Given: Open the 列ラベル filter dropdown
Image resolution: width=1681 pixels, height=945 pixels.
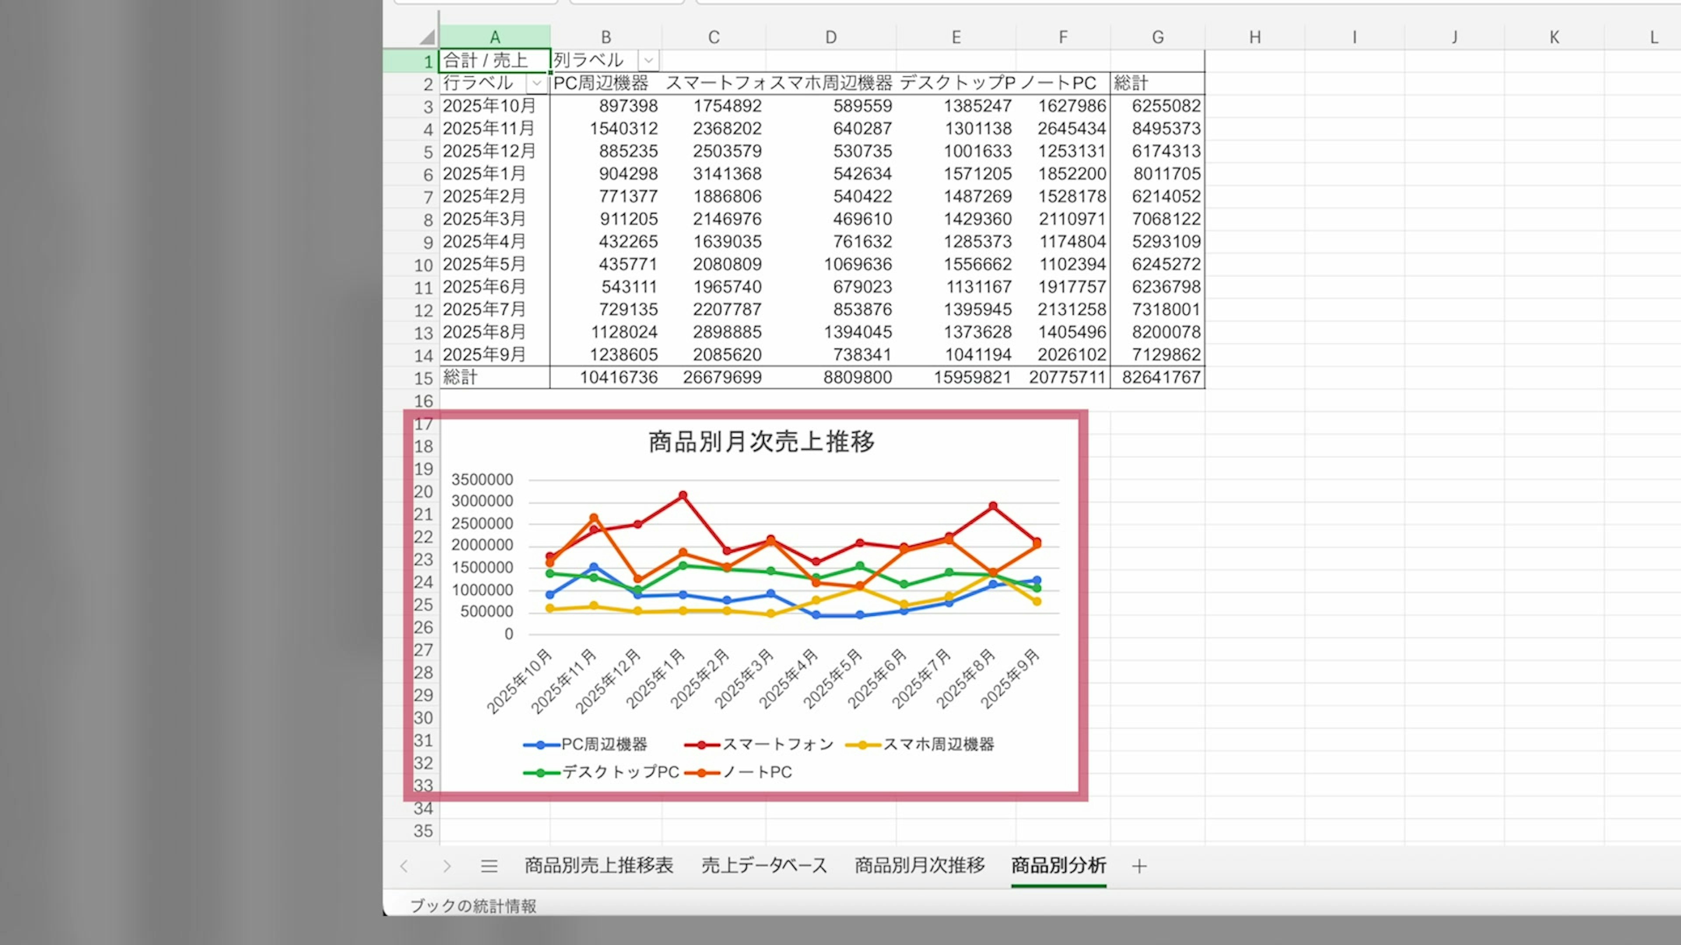Looking at the screenshot, I should [x=648, y=61].
